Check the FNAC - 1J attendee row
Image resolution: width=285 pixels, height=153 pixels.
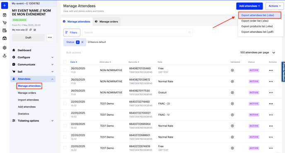(x=65, y=115)
